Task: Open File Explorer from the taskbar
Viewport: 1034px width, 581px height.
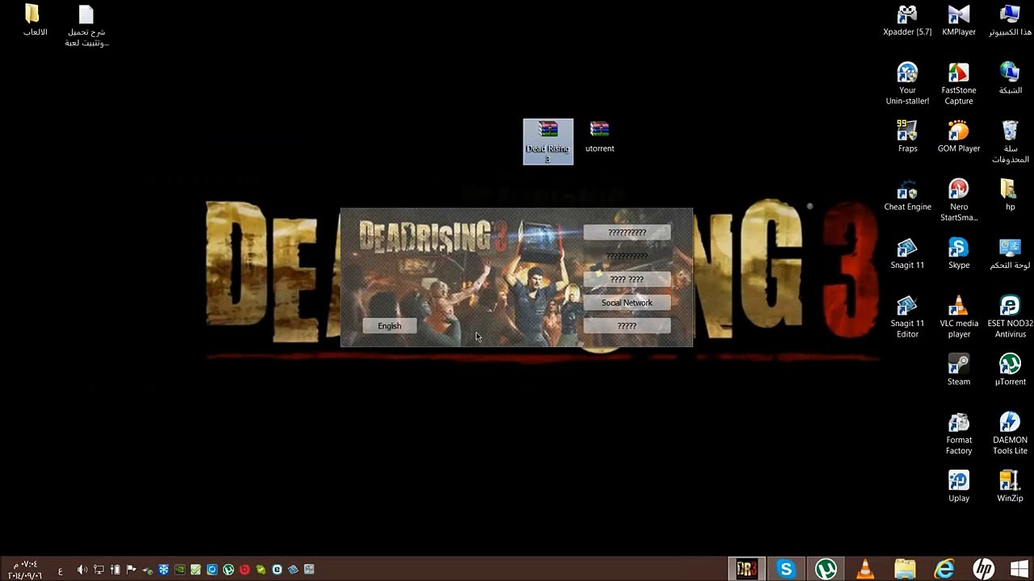Action: pyautogui.click(x=905, y=569)
